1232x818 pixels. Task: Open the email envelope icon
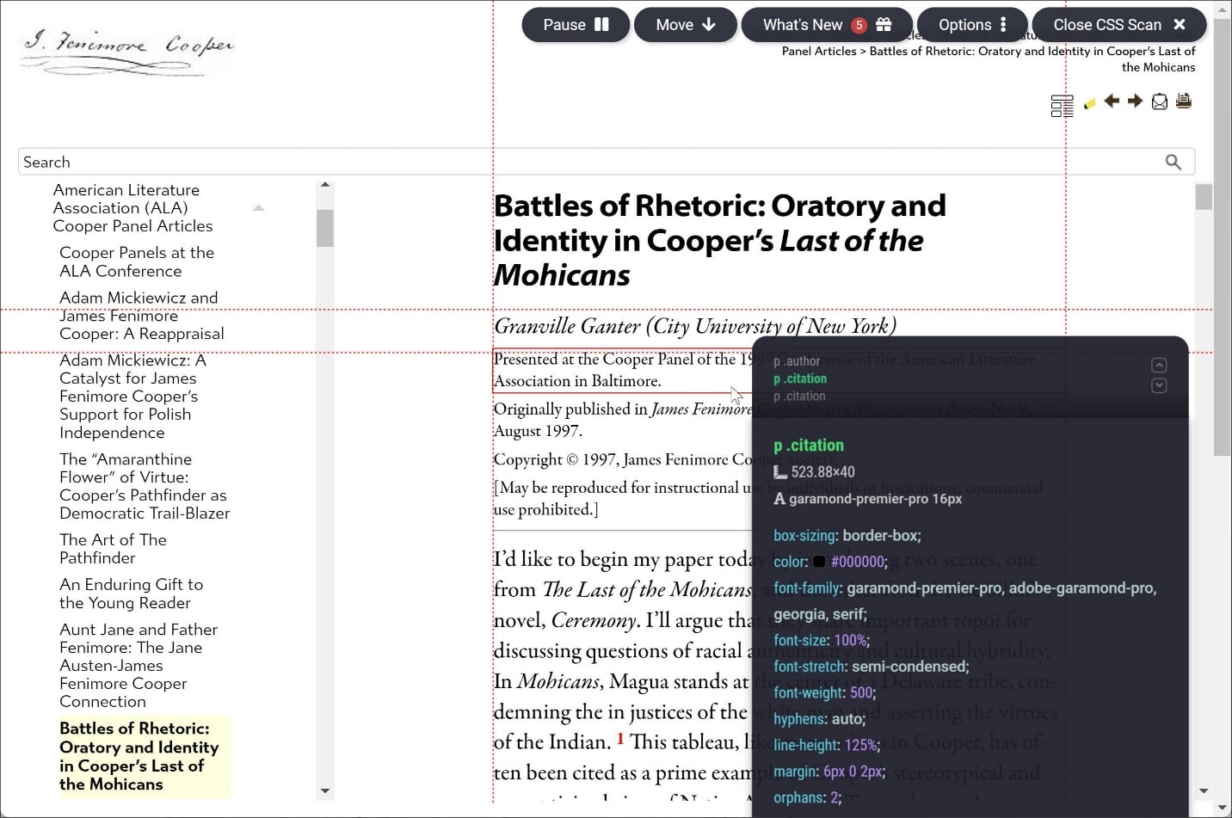click(x=1159, y=101)
